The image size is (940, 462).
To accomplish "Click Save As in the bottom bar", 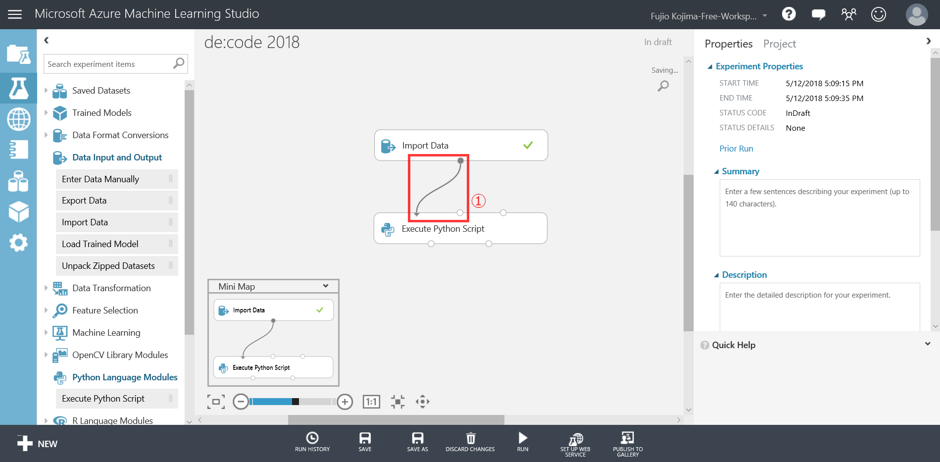I will pos(417,442).
